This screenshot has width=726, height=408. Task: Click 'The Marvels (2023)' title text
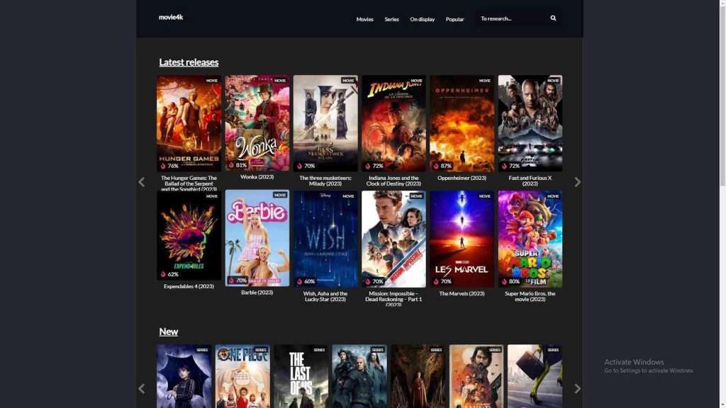pos(462,293)
